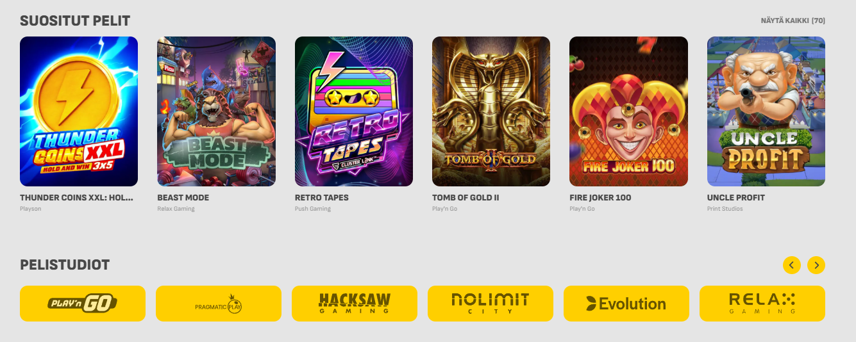
Task: Click the Beast Mode title text
Action: pyautogui.click(x=183, y=197)
